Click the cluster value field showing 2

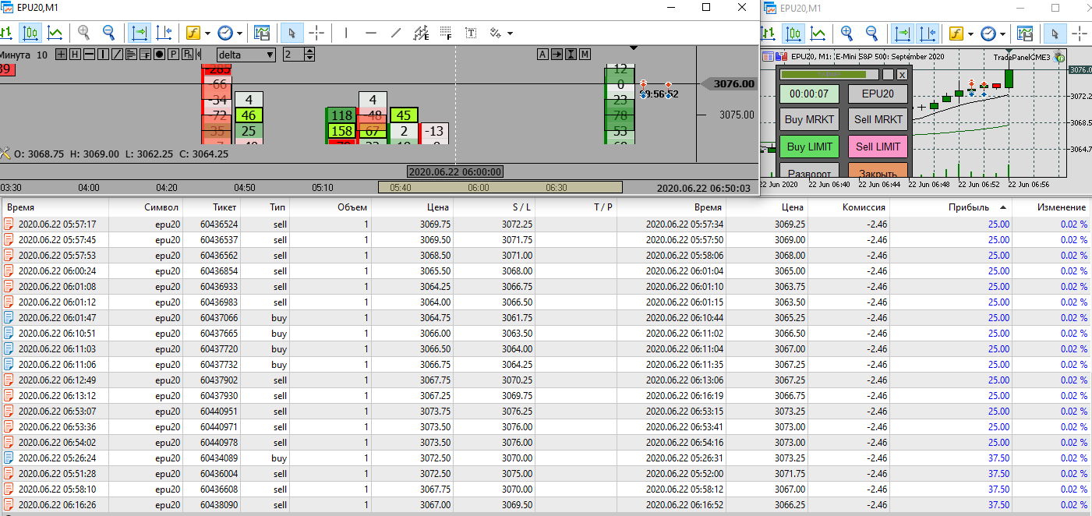point(293,55)
